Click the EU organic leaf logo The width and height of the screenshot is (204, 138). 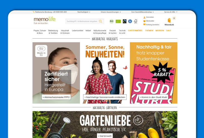tap(118, 21)
